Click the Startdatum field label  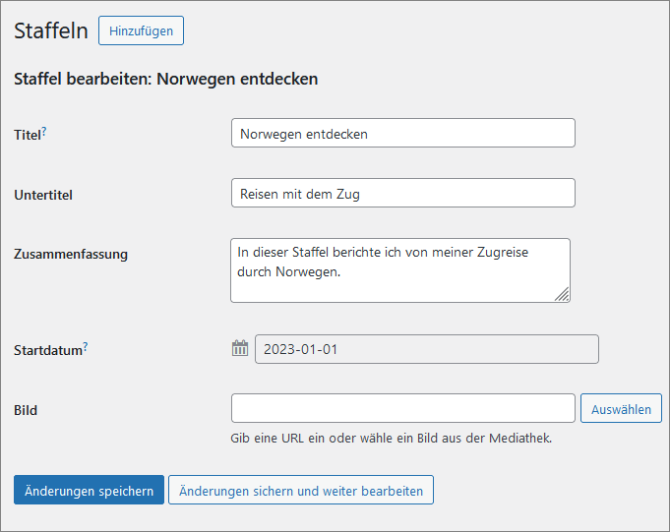(47, 350)
